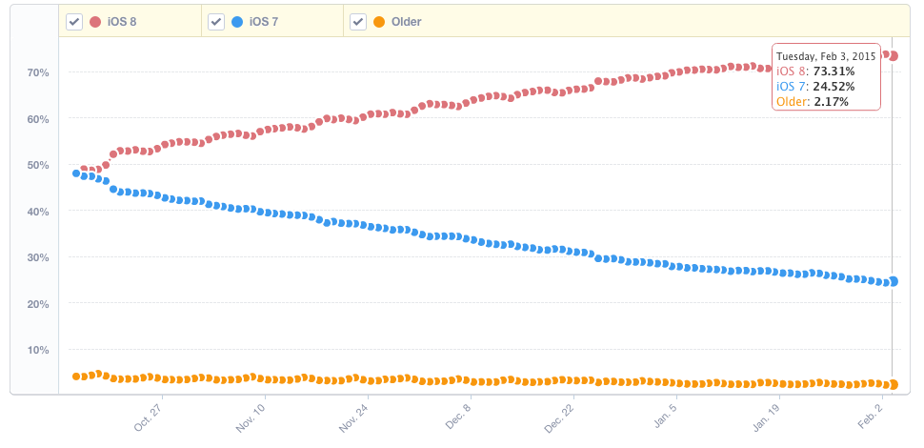Select the iOS 7 legend label
924x448 pixels.
265,22
